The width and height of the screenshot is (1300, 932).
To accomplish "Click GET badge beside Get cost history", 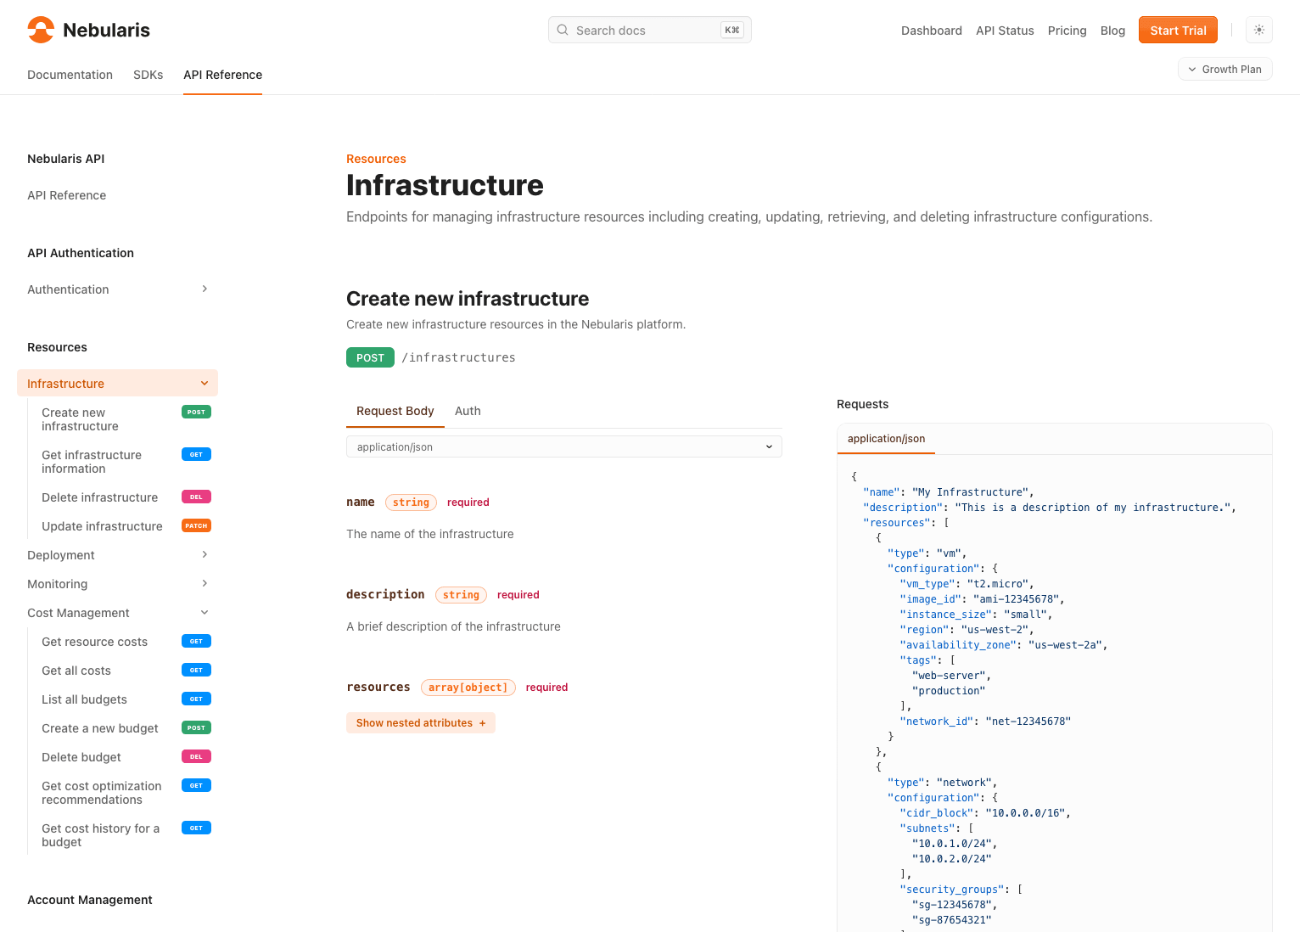I will pos(196,828).
